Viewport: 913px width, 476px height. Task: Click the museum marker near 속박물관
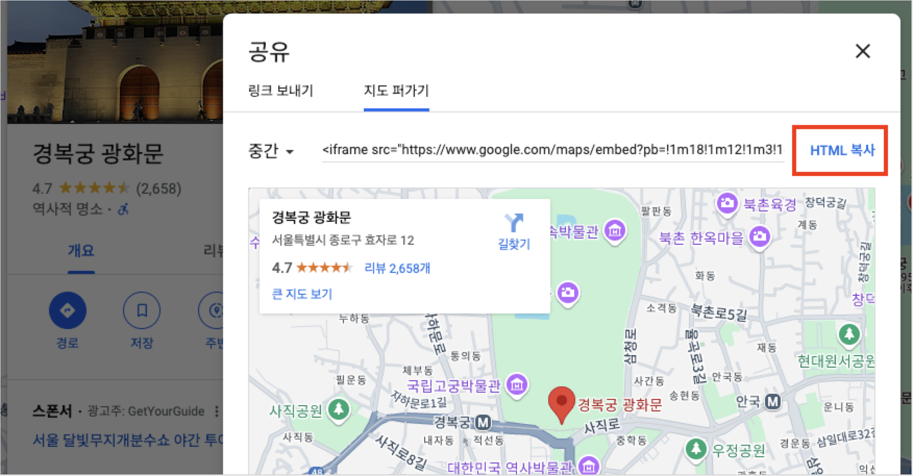[x=615, y=230]
